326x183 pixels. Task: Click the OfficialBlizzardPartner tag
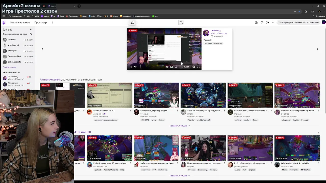213,43
